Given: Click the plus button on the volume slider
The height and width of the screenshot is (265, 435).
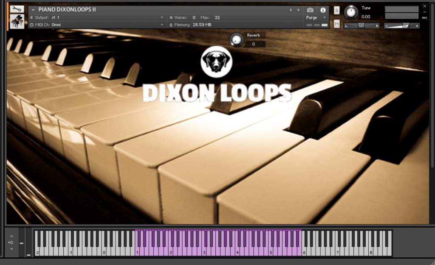Looking at the screenshot, I should click(417, 26).
